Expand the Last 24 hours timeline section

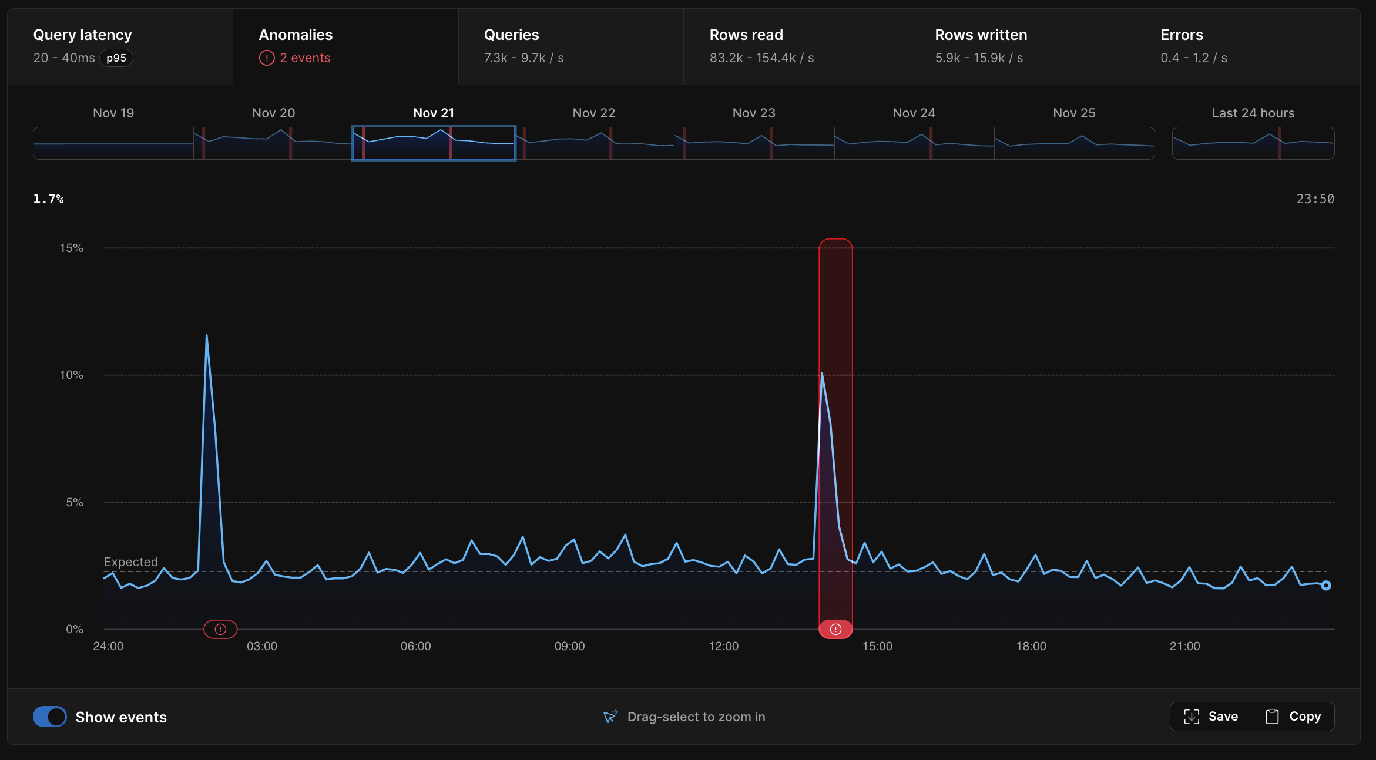coord(1253,143)
